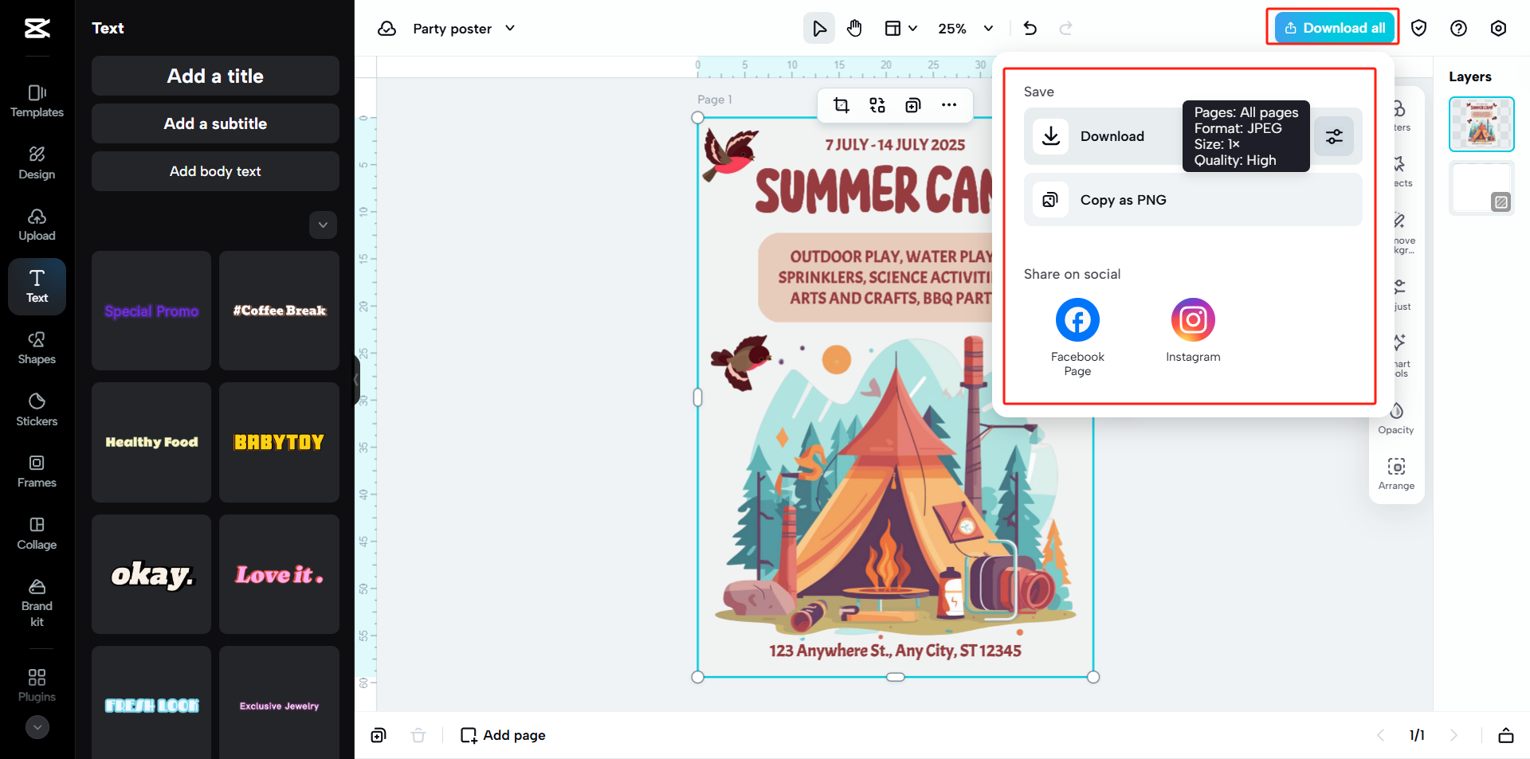Open the zoom level dropdown showing 25%
This screenshot has width=1530, height=759.
point(964,28)
